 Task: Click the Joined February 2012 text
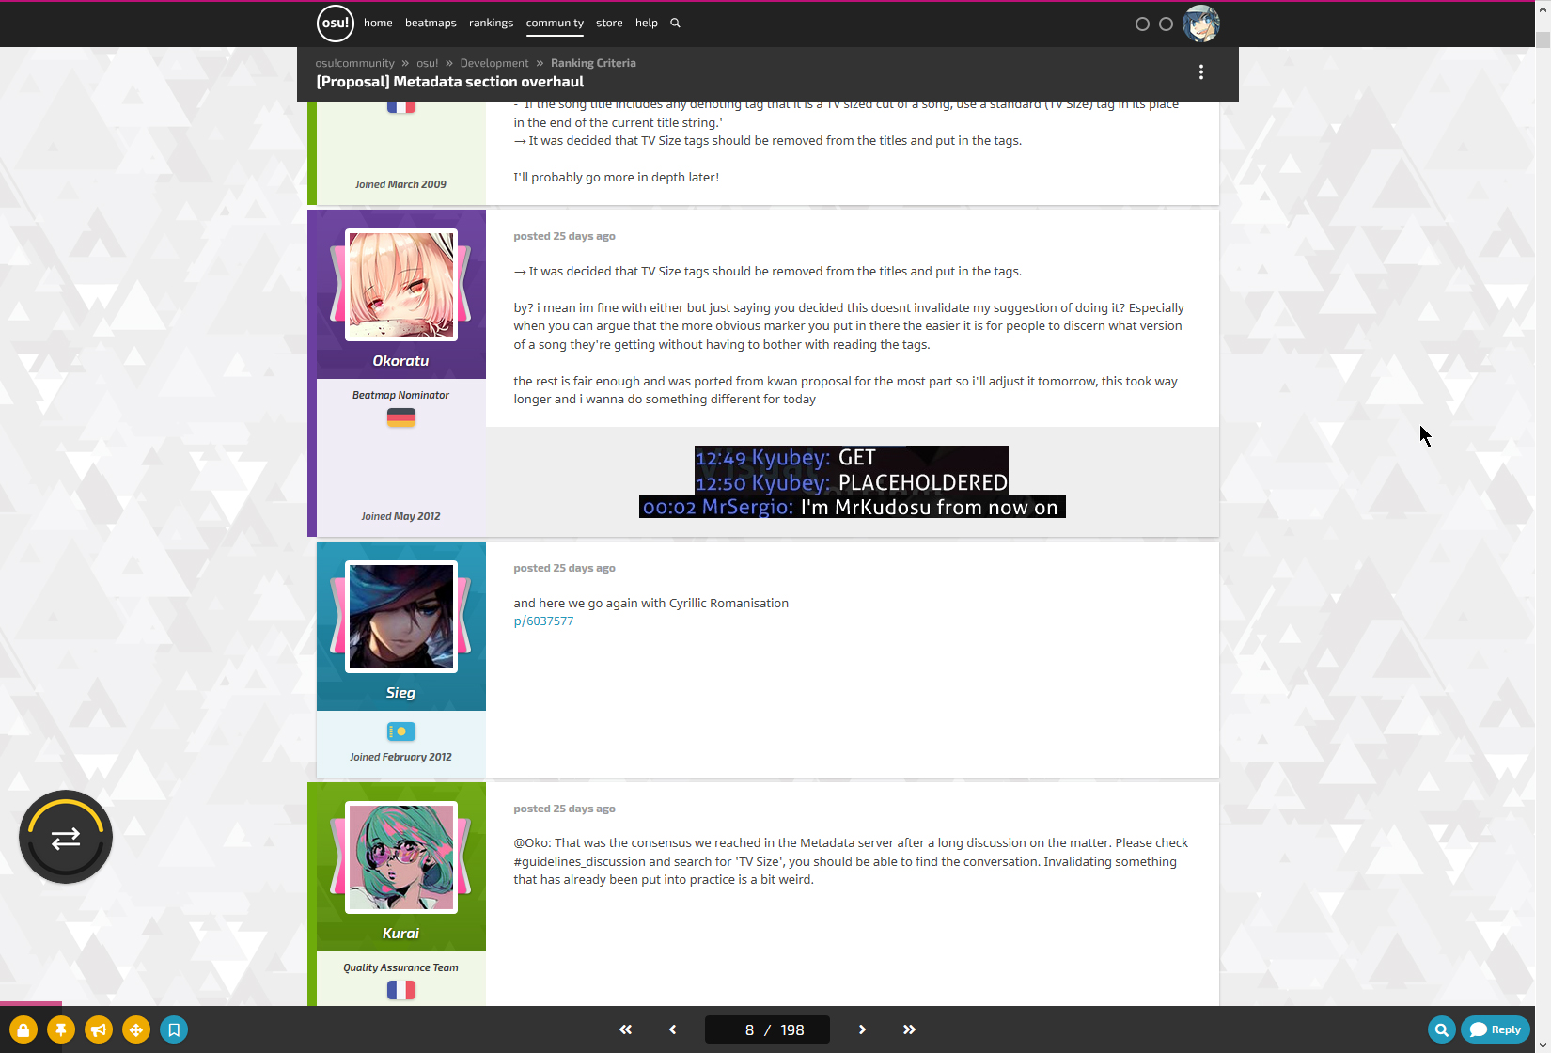pyautogui.click(x=400, y=757)
